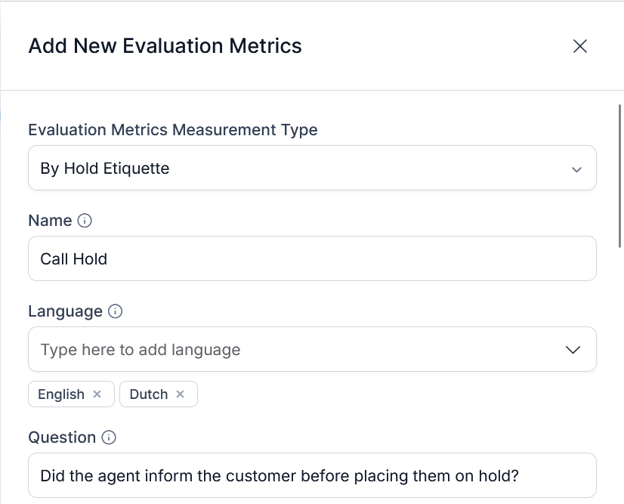Click the info icon next to Name
624x504 pixels.
[x=85, y=221]
